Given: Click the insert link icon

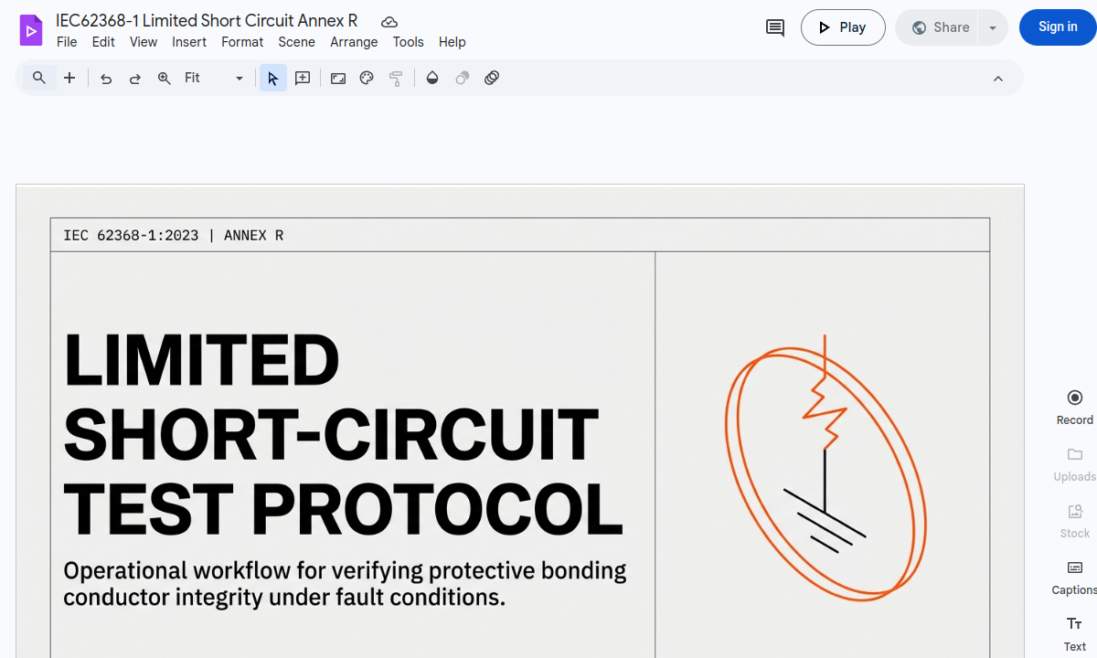Looking at the screenshot, I should tap(492, 78).
